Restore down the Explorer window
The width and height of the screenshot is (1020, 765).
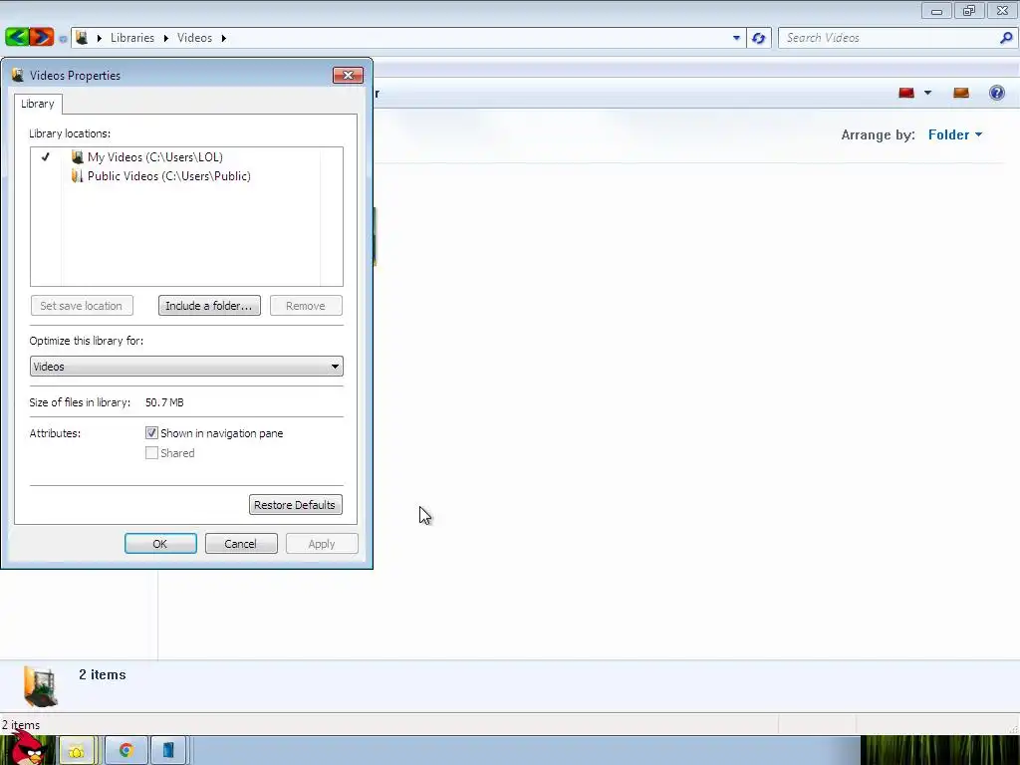click(969, 11)
